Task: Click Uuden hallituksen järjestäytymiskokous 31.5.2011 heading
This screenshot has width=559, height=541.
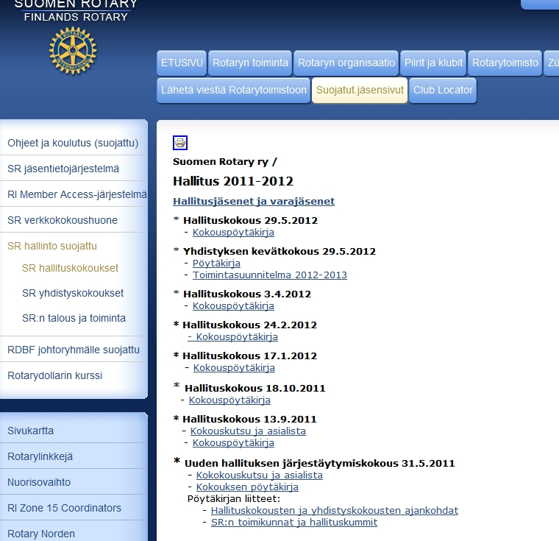Action: coord(320,464)
